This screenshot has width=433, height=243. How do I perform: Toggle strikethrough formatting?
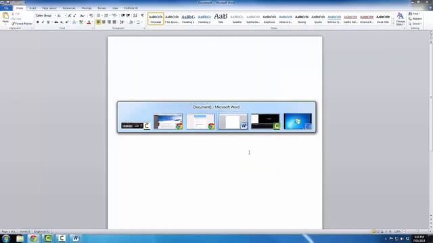tap(56, 22)
